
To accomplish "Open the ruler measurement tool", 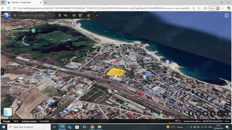I will coord(74,15).
